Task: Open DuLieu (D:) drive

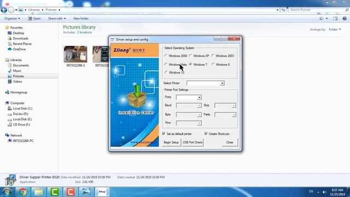Action: pyautogui.click(x=21, y=114)
